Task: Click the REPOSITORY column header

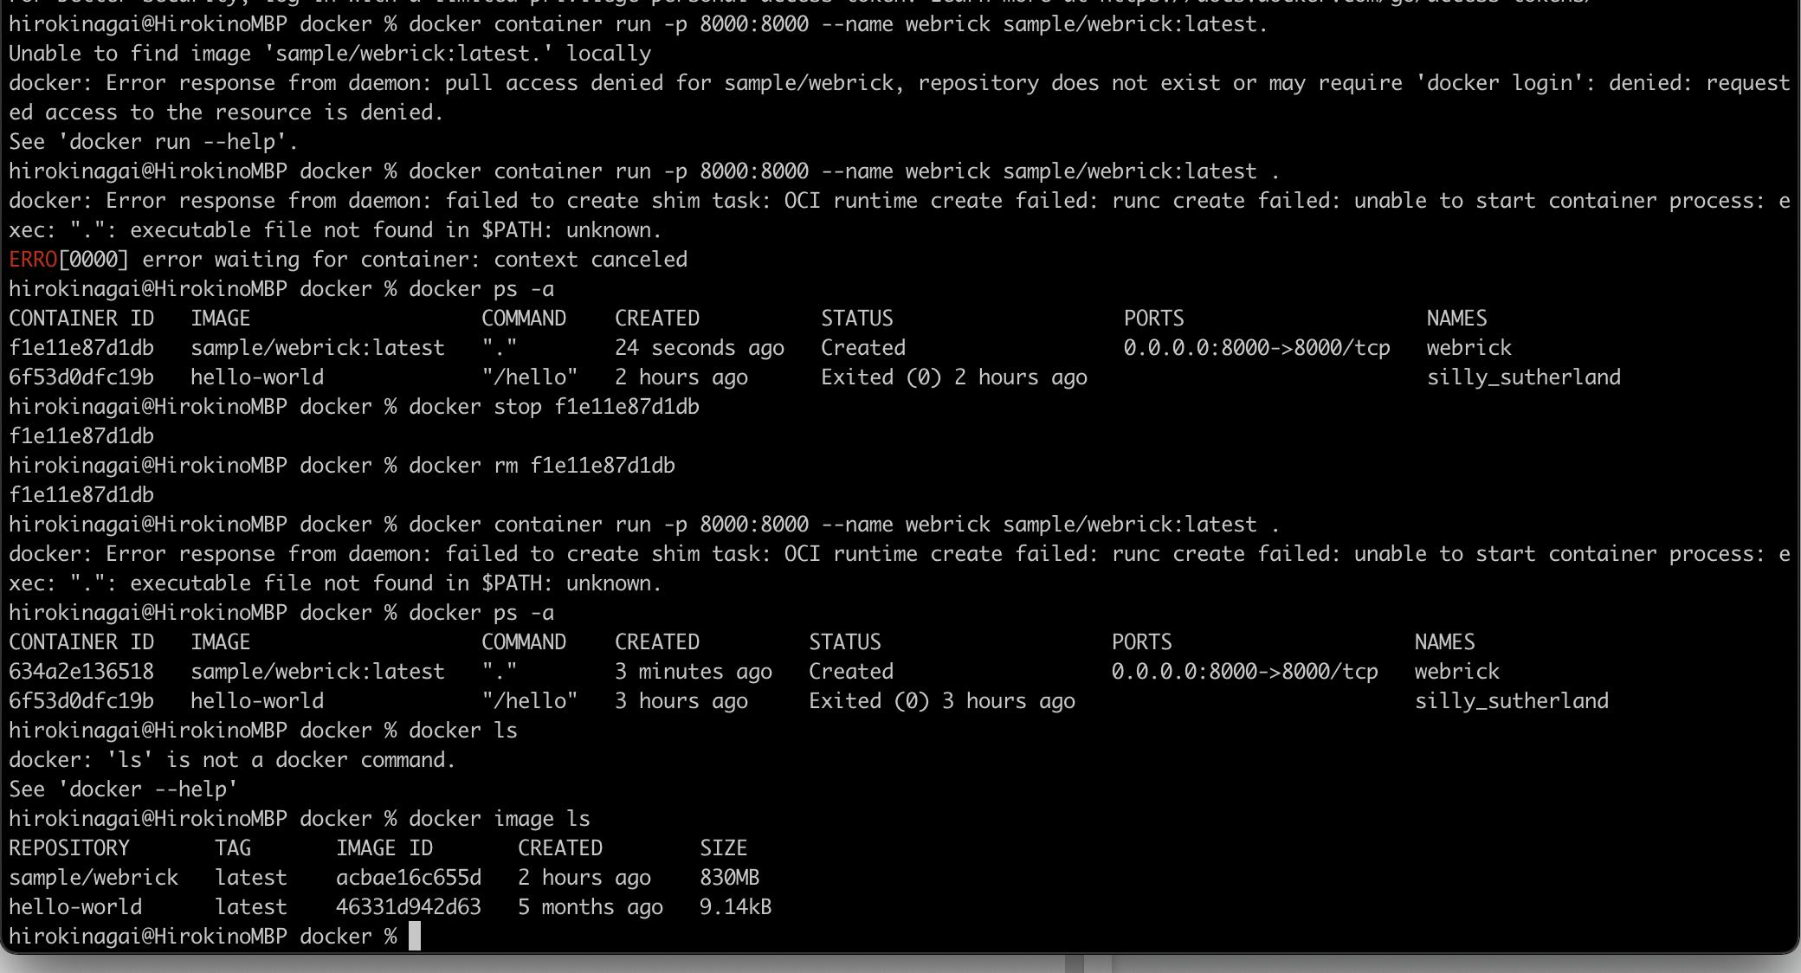Action: click(x=69, y=848)
